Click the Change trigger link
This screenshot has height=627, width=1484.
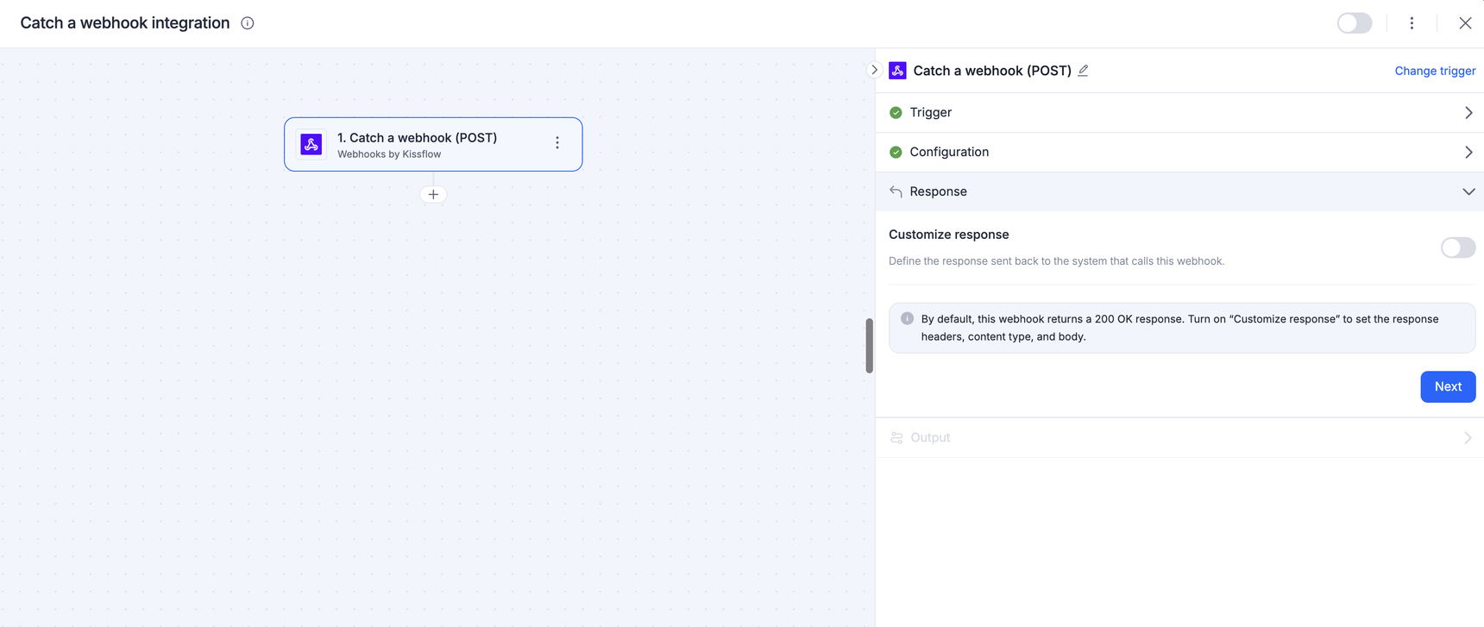(x=1435, y=71)
